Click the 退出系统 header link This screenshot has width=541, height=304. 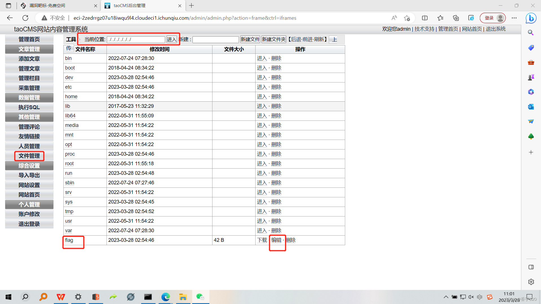point(495,29)
